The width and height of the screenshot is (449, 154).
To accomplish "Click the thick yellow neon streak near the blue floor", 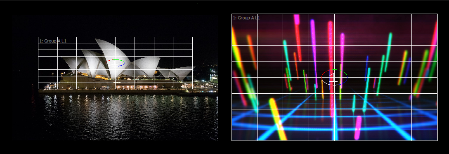I will tap(277, 119).
